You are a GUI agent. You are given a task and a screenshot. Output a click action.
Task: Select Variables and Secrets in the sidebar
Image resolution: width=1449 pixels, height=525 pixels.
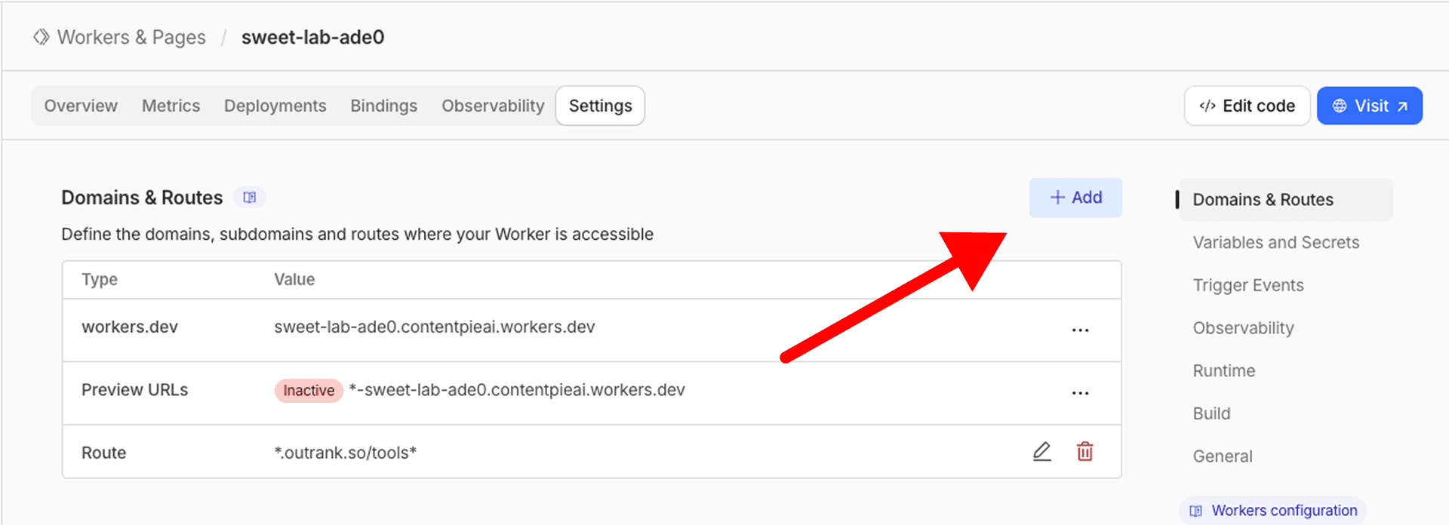tap(1275, 242)
